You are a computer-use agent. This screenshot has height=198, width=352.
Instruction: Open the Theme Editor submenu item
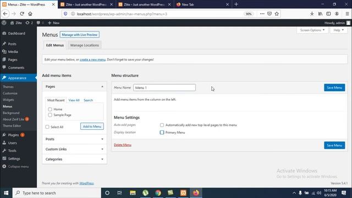point(12,126)
